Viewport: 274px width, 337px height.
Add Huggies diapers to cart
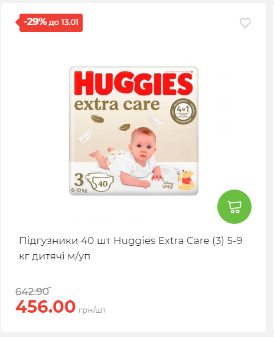(x=234, y=207)
